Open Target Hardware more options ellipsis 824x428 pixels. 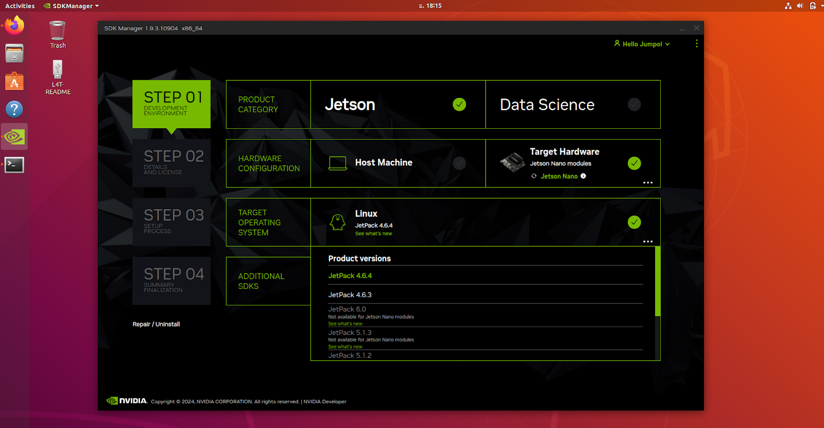[648, 183]
